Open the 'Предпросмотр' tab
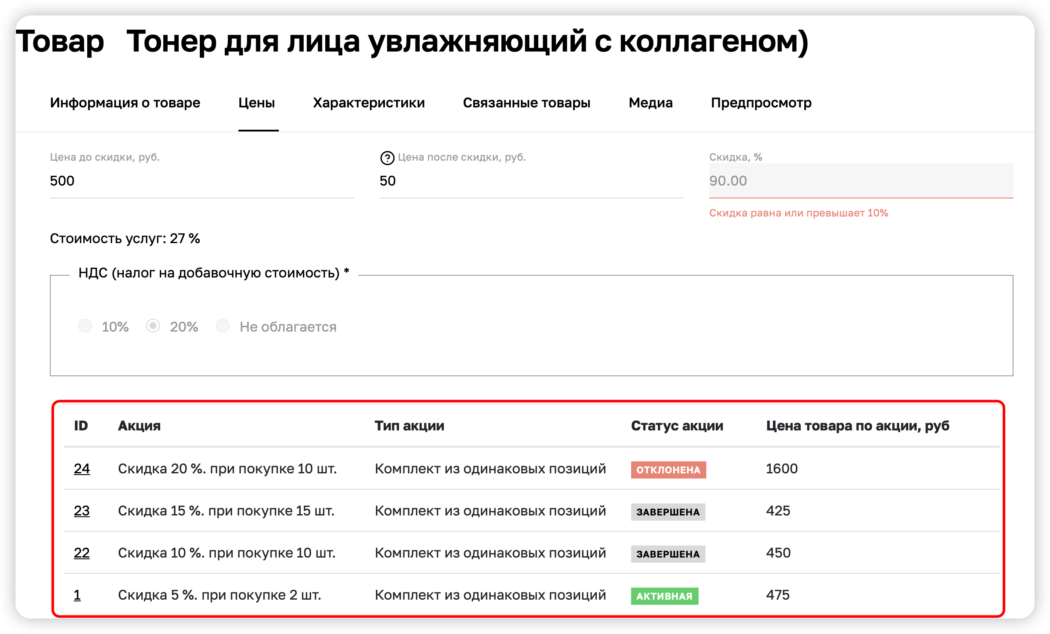The width and height of the screenshot is (1050, 634). pos(761,103)
